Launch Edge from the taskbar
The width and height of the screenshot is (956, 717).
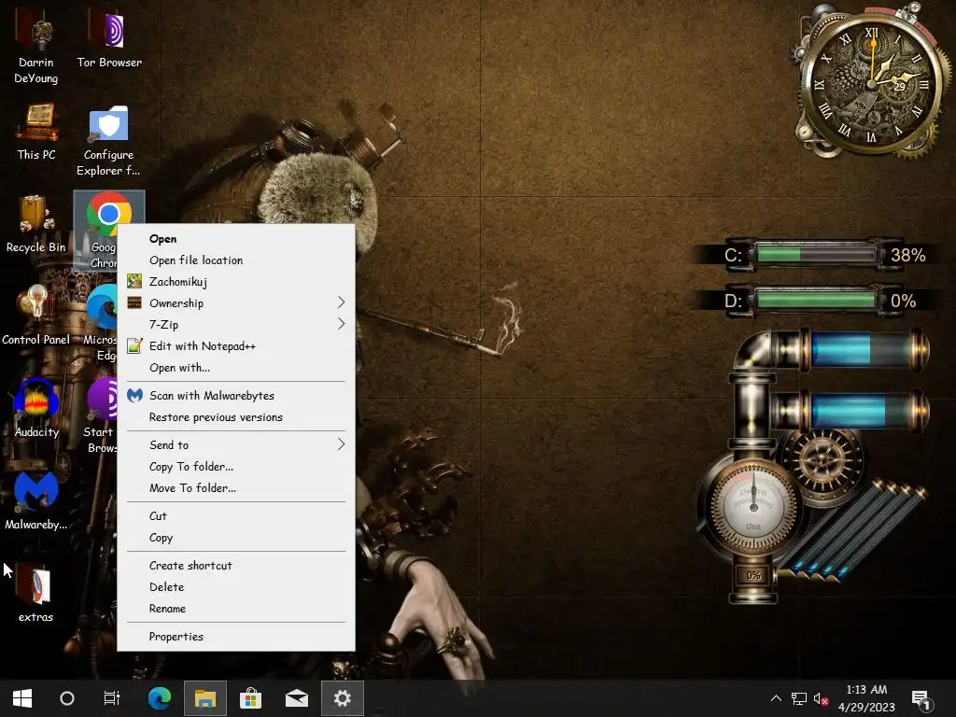click(160, 698)
